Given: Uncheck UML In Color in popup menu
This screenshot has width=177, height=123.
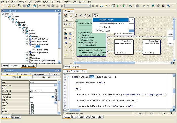Looking at the screenshot, I should click(x=111, y=30).
